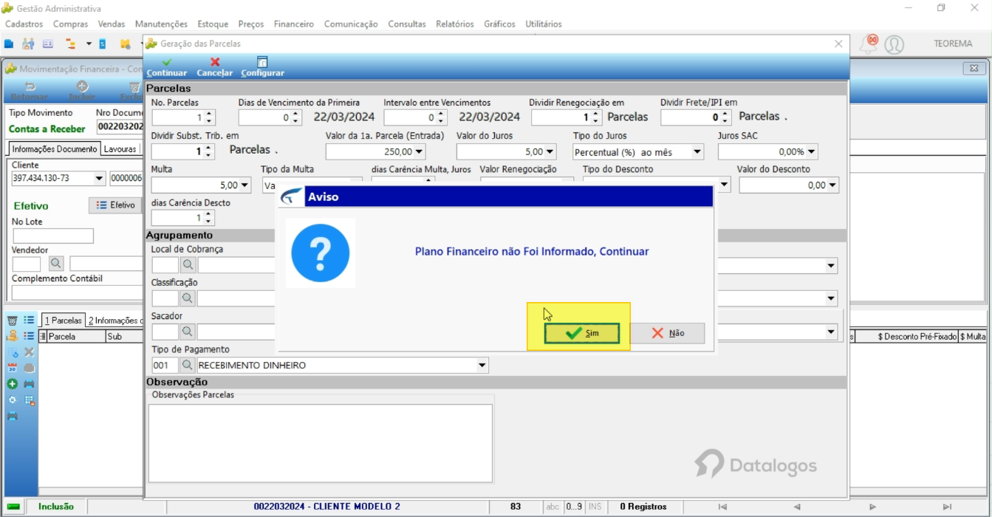Open the user profile icon near TEOREMA
The height and width of the screenshot is (517, 992).
coord(894,44)
